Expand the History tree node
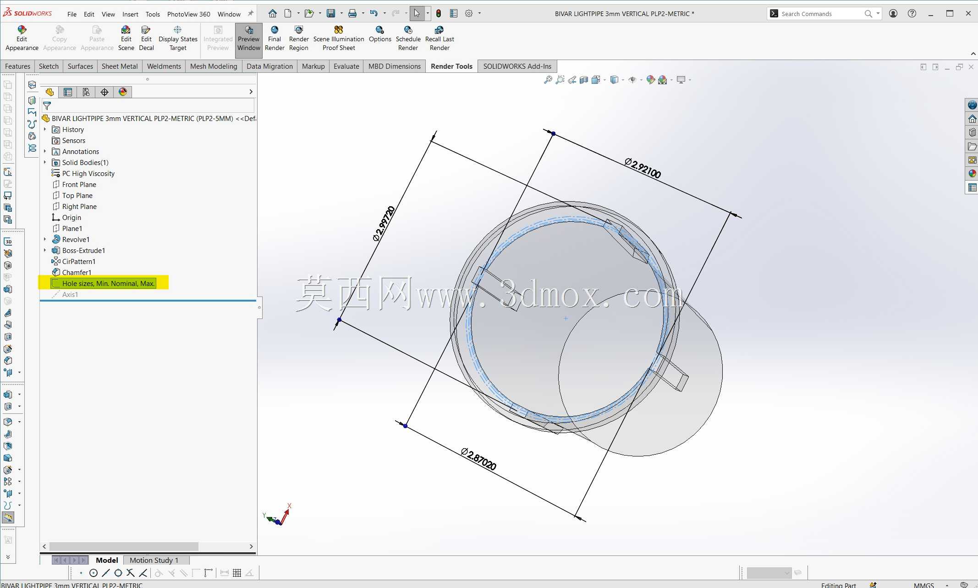 pyautogui.click(x=45, y=130)
